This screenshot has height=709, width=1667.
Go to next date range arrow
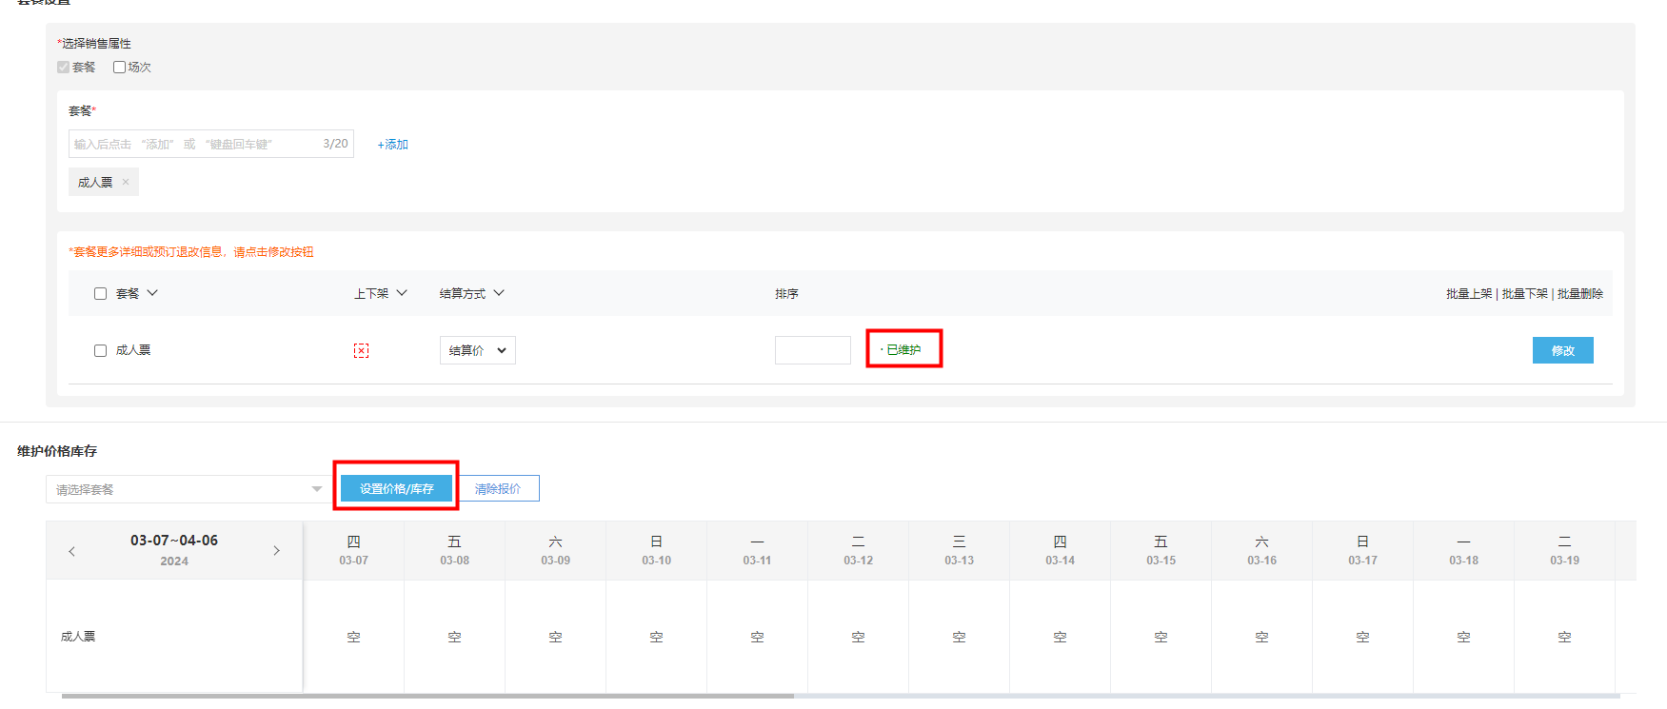pos(277,551)
